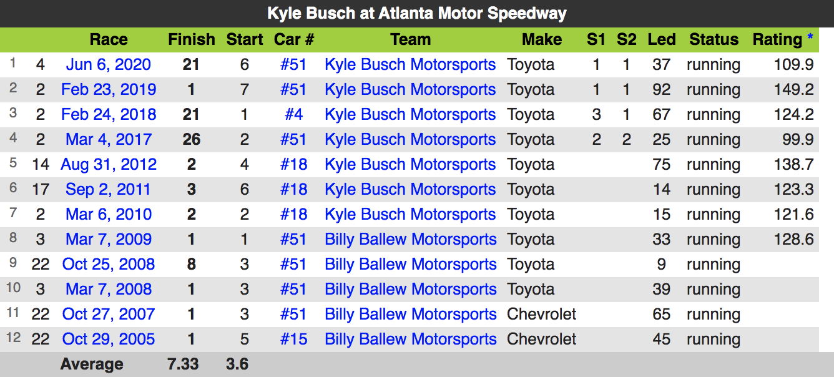Click the Feb 24, 2018 race date
Image resolution: width=834 pixels, height=377 pixels.
click(x=109, y=114)
